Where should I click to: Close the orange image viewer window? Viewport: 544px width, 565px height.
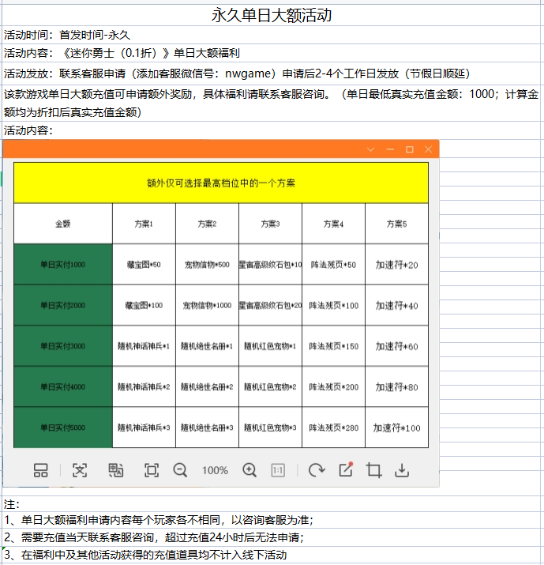(x=428, y=149)
